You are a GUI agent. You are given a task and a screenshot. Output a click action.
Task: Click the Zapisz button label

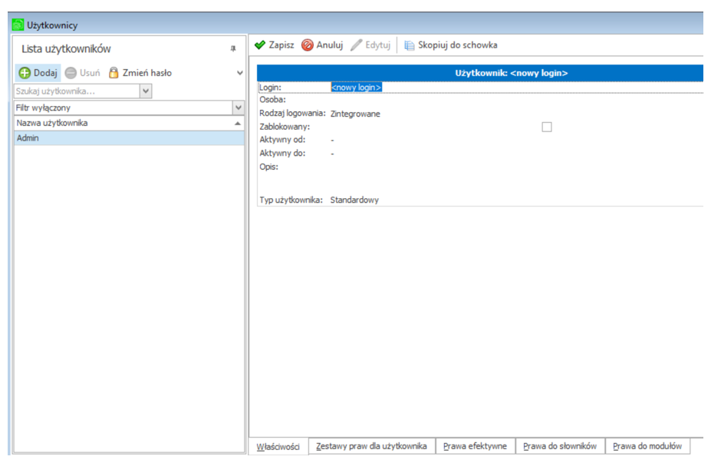(x=281, y=45)
